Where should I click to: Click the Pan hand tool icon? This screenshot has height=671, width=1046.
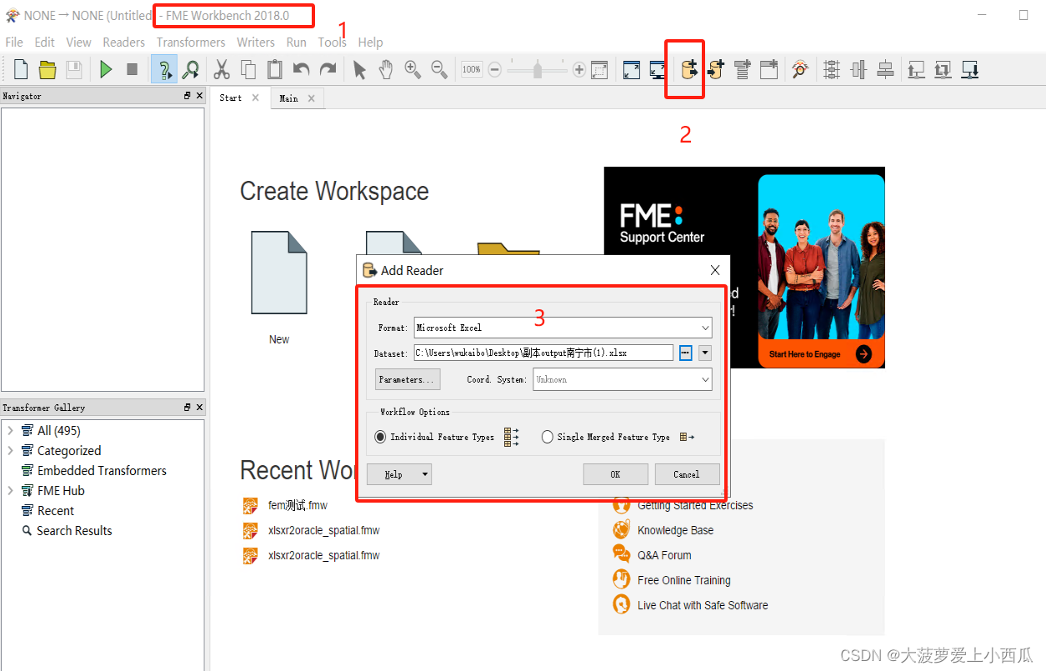pyautogui.click(x=385, y=69)
